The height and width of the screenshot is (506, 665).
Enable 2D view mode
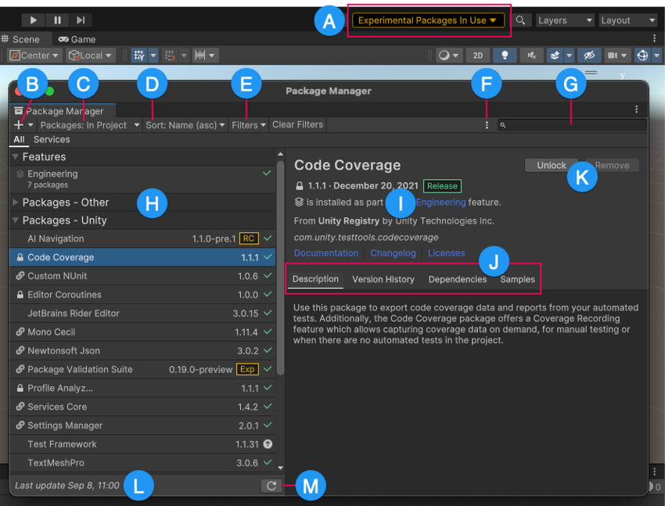[x=477, y=55]
